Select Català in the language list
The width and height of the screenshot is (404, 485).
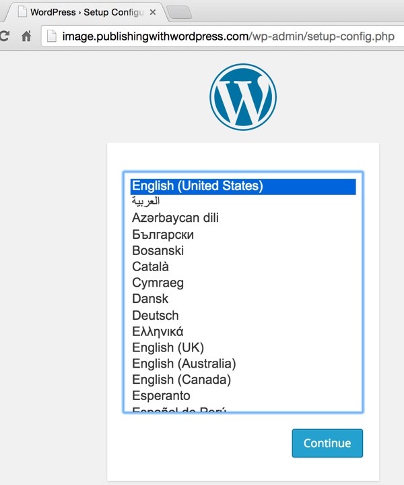point(243,266)
